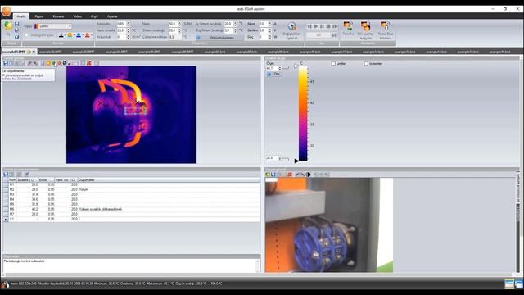Image resolution: width=524 pixels, height=295 pixels.
Task: Open the Analiz ribbon tab
Action: pos(21,16)
